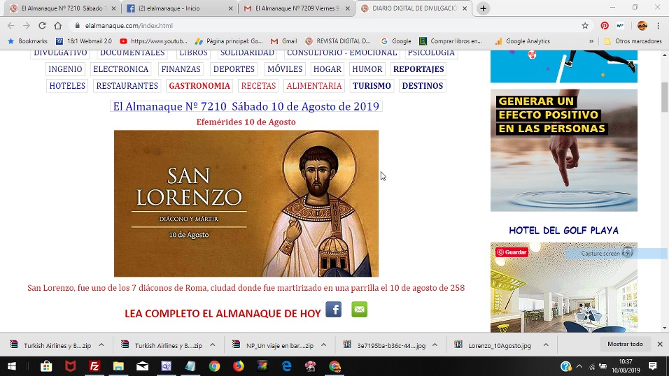Switch to Chrome on the taskbar
This screenshot has height=376, width=669.
click(x=214, y=366)
